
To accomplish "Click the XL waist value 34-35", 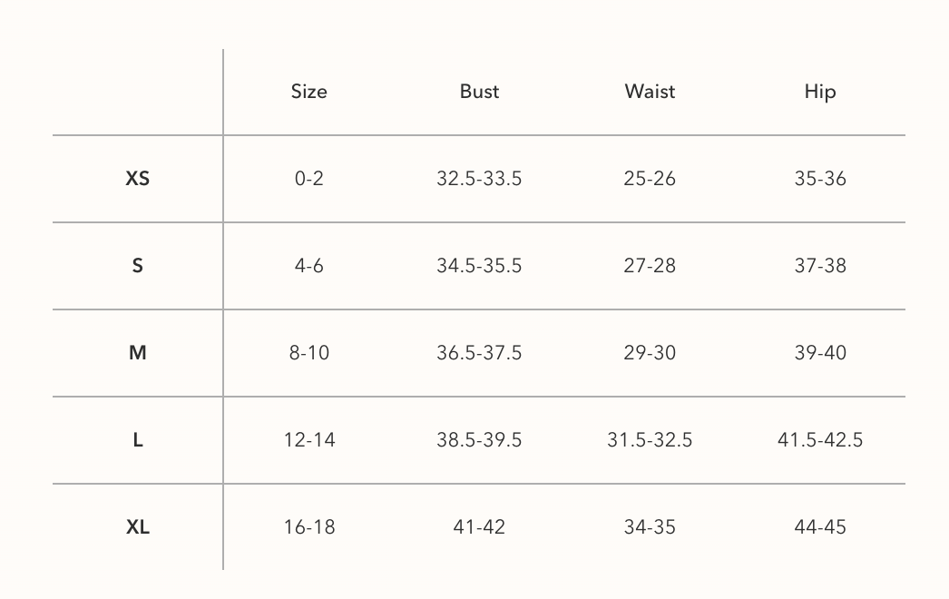I will coord(650,527).
